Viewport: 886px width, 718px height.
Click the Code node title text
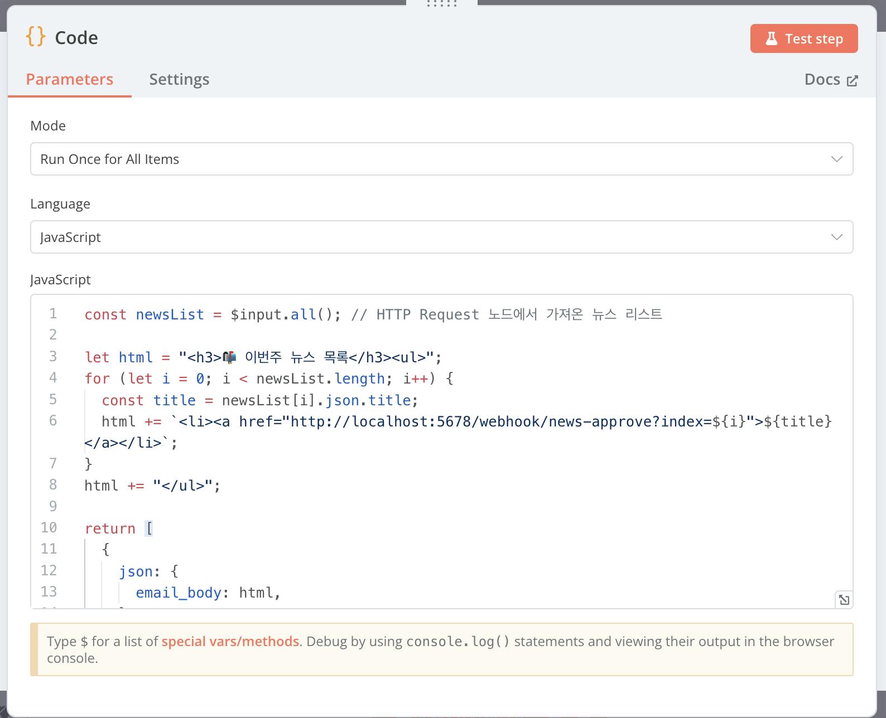[x=76, y=38]
